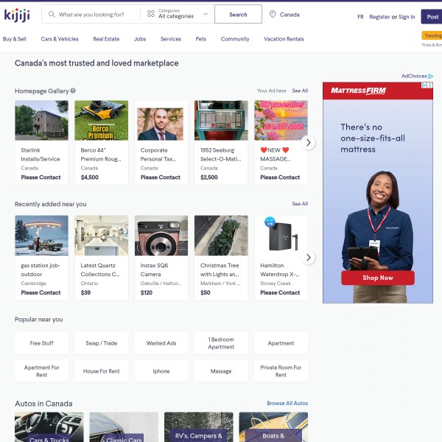
Task: Advance Recently added carousel next arrow
Action: tap(308, 257)
